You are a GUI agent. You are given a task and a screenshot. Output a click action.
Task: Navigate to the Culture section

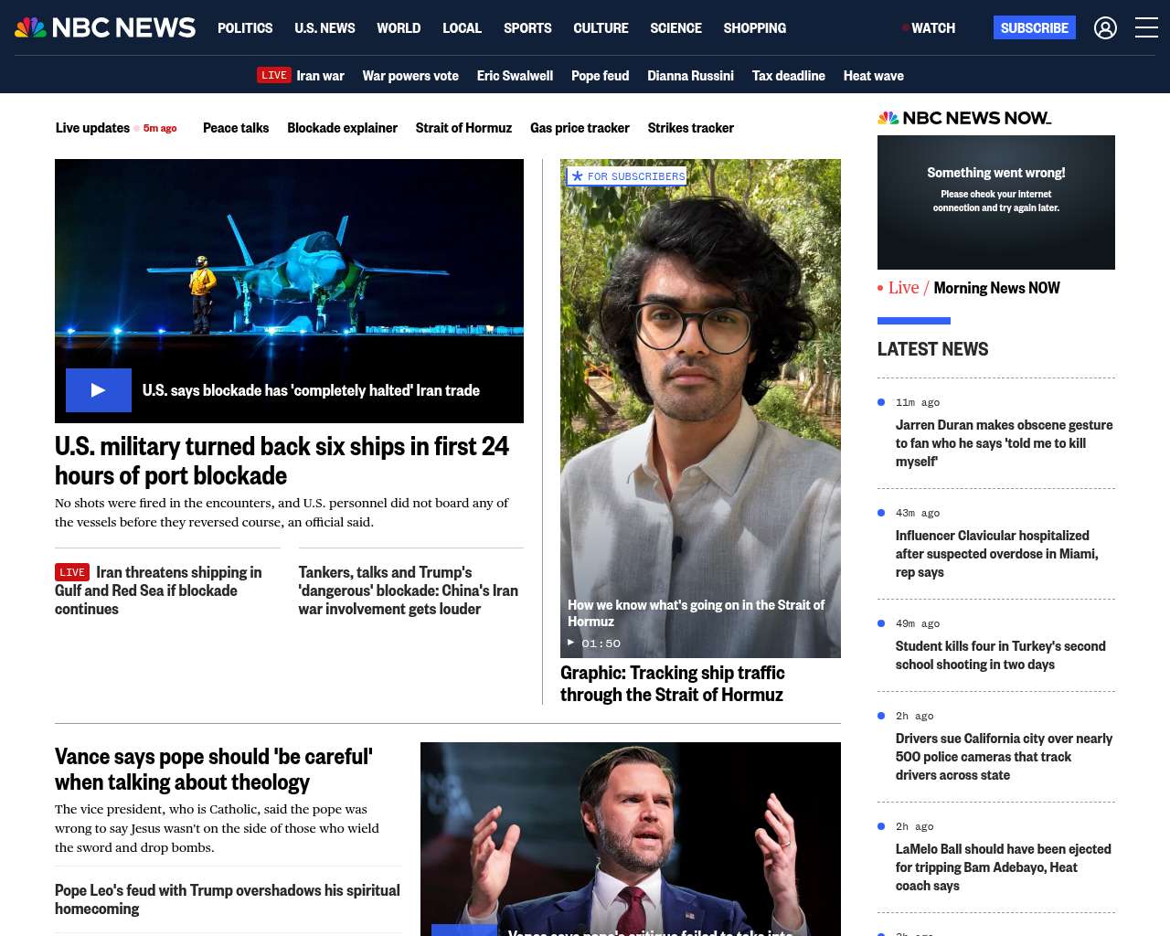coord(601,28)
